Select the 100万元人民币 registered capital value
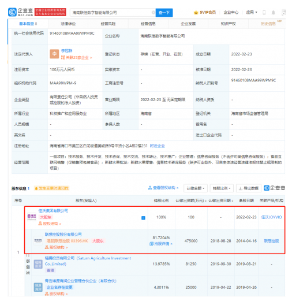This screenshot has height=301, width=292. pos(62,69)
